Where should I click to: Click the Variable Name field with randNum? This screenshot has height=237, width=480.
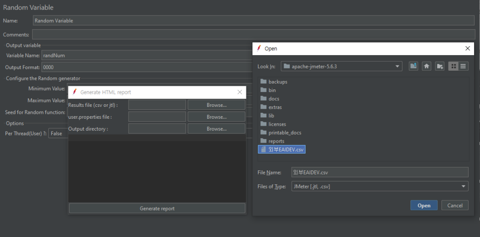point(147,56)
